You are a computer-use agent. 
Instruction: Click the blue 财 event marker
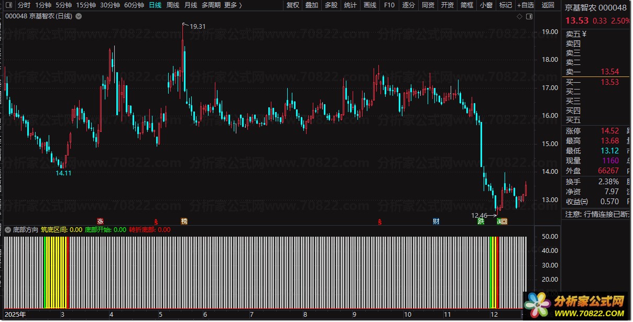(436, 221)
